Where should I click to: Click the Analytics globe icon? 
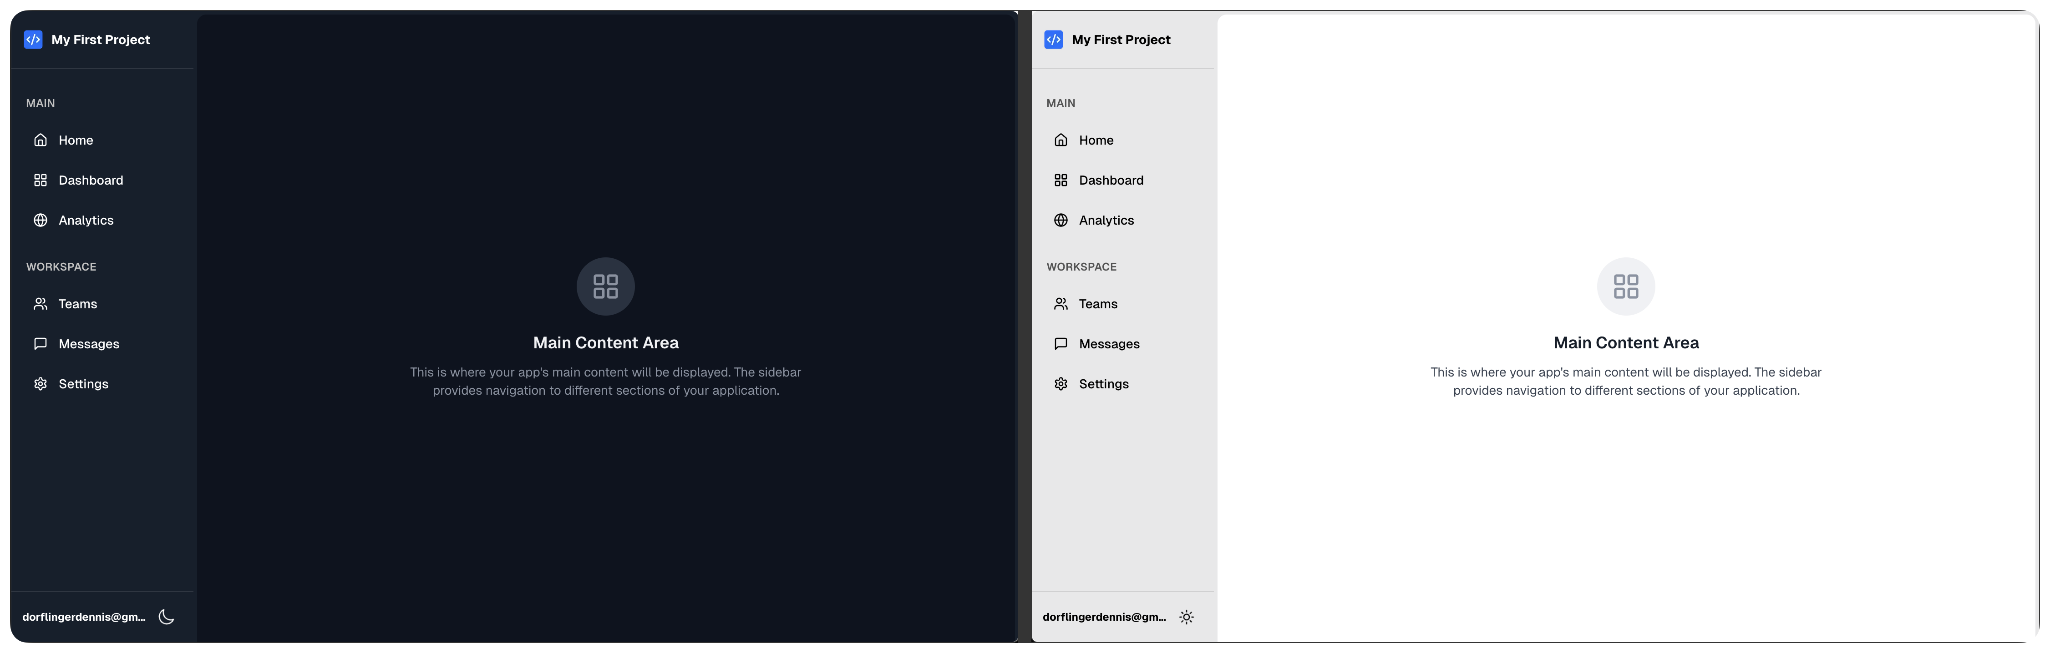coord(41,220)
